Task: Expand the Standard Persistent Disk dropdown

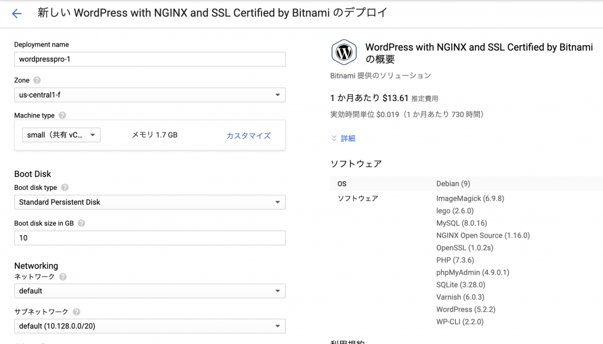Action: pyautogui.click(x=150, y=202)
